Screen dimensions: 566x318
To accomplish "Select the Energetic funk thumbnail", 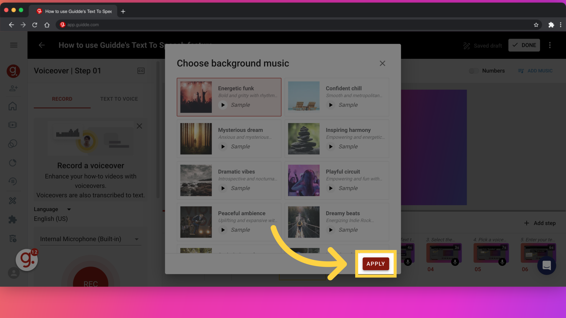I will click(196, 97).
